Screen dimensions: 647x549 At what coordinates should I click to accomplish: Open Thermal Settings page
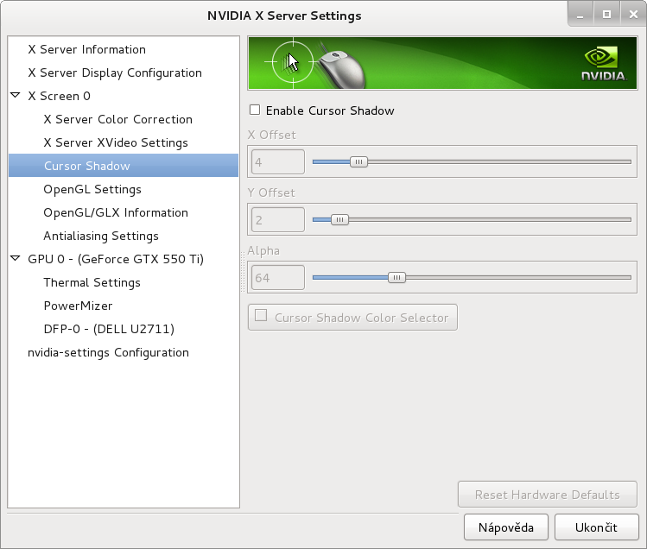tap(92, 282)
